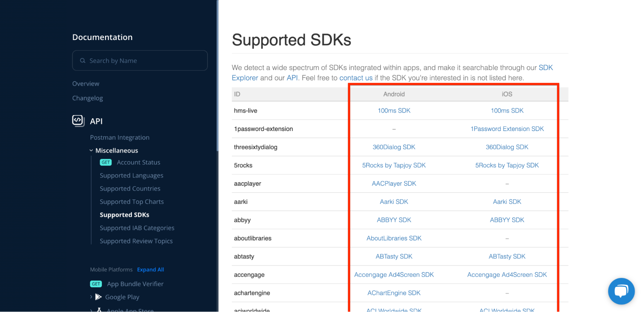Open App Bundle Verifier endpoint

(x=135, y=284)
